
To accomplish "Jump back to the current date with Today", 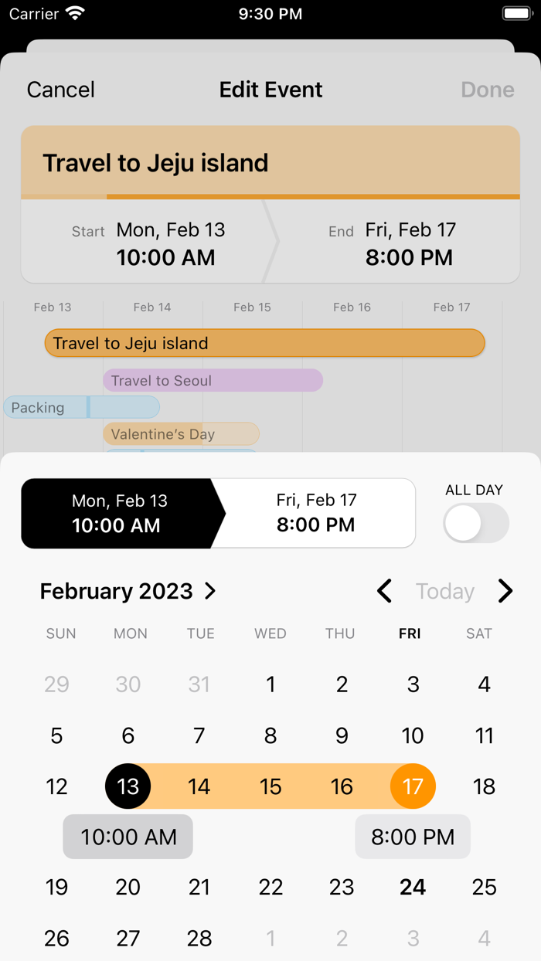I will click(x=444, y=591).
